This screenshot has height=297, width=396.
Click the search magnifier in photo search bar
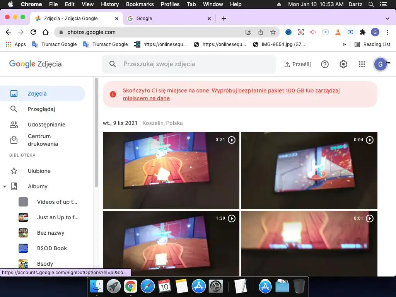(x=113, y=64)
